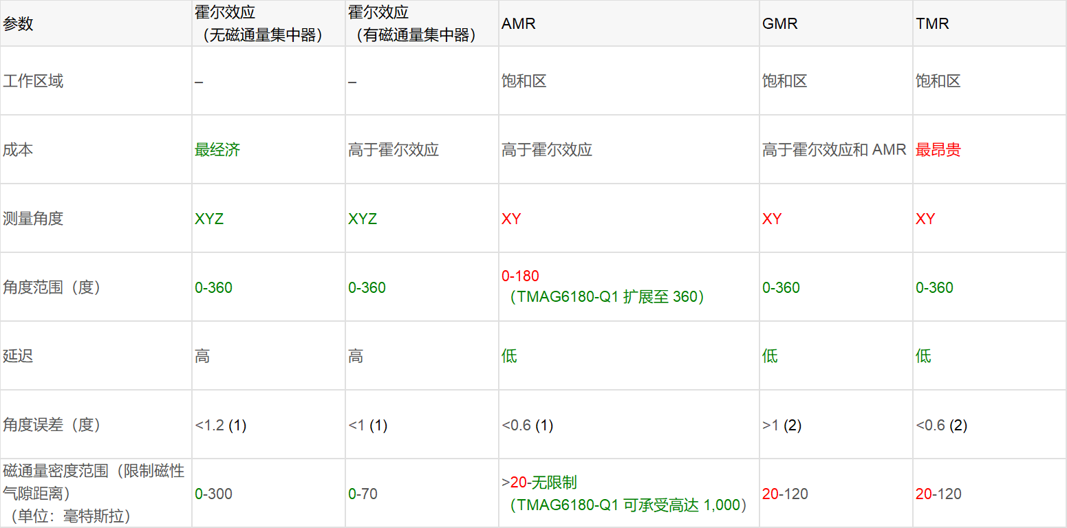The width and height of the screenshot is (1067, 528).
Task: Click the 0-300 flux density value
Action: (213, 494)
